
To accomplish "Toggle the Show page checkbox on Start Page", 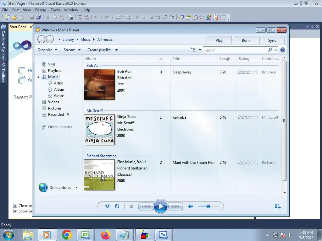I will point(15,211).
